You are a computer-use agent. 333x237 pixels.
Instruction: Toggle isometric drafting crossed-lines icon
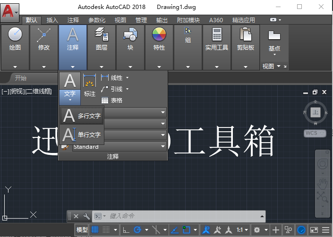click(x=156, y=229)
